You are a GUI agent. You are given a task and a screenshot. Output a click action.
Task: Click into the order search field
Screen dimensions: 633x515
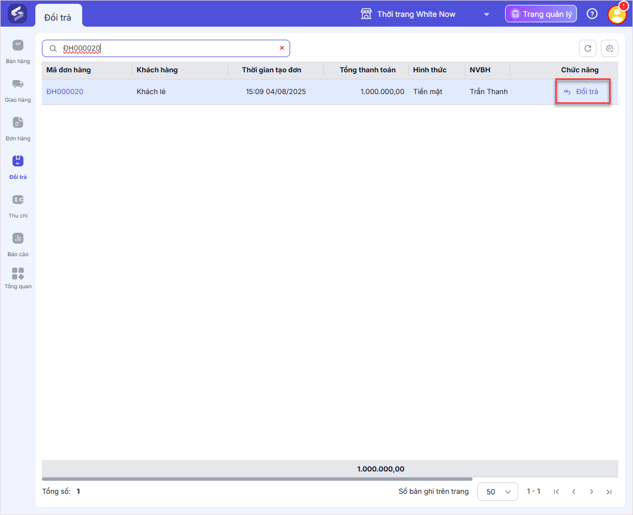[x=166, y=48]
